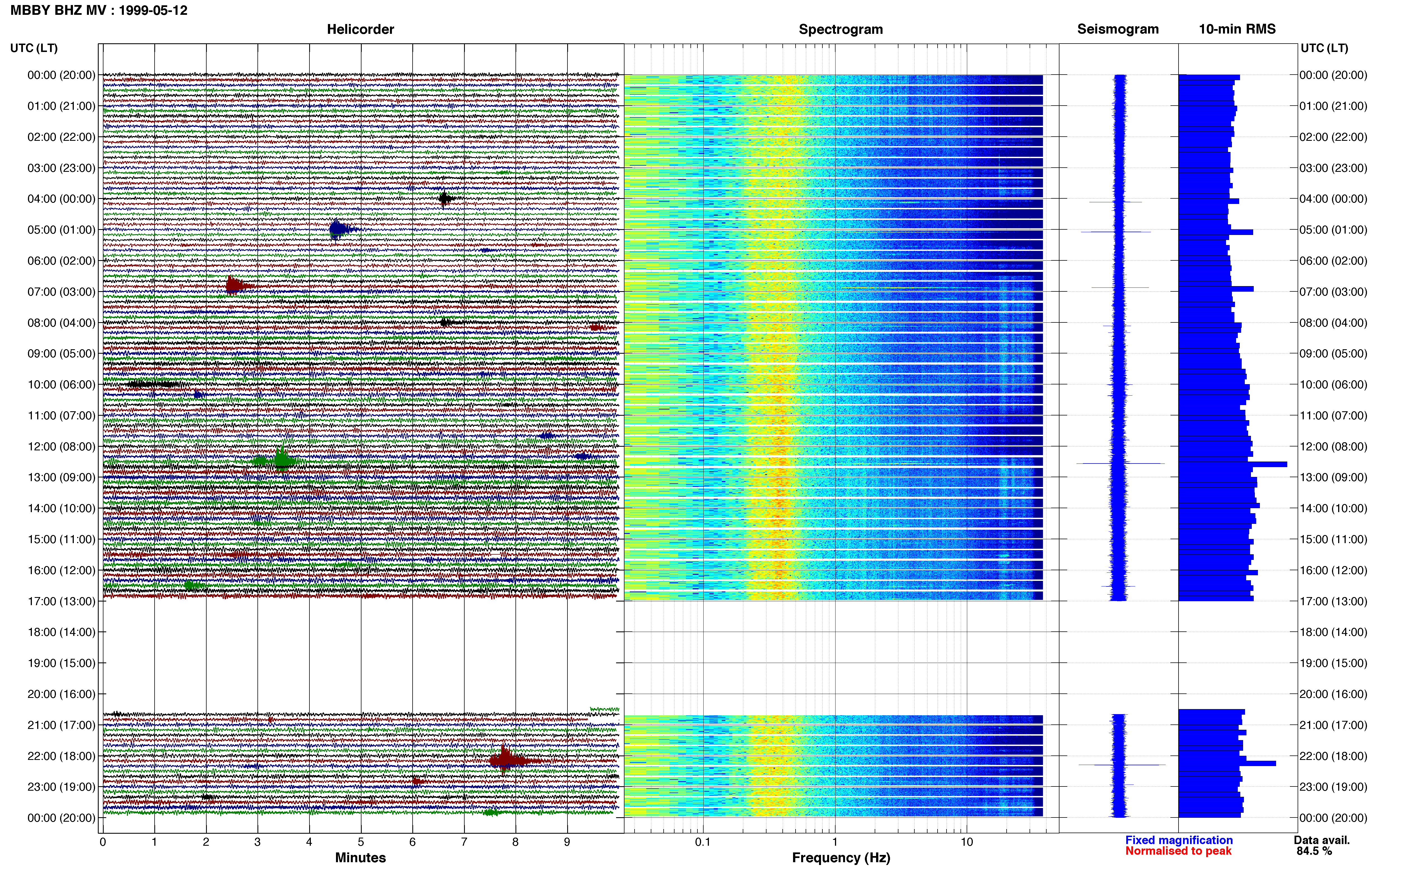Screen dimensions: 1403x877
Task: Click "03:00 (23:00)" label beside the RMS panel
Action: pos(1333,168)
